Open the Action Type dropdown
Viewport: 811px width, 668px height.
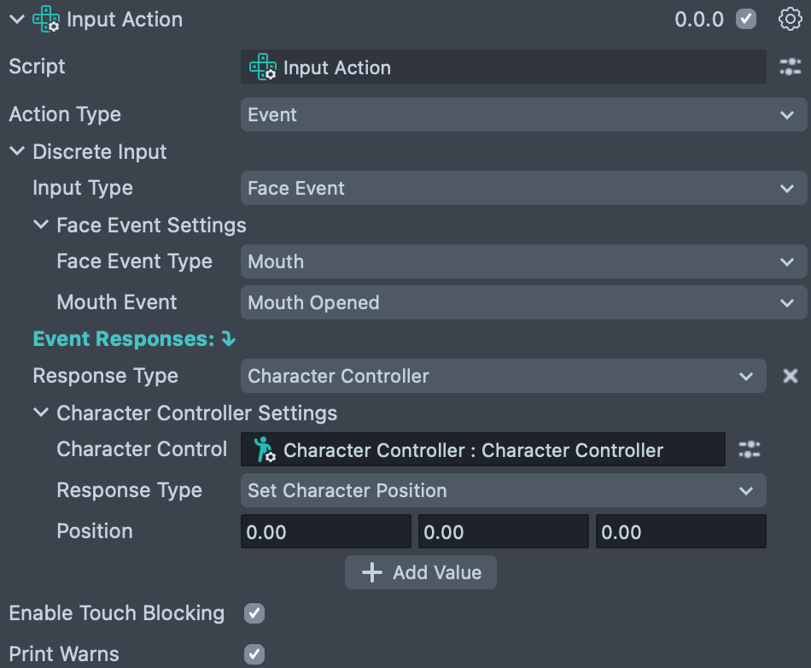point(523,114)
